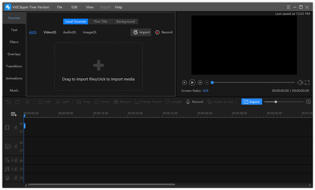Show All(0) media filter
The width and height of the screenshot is (315, 190).
coord(33,32)
